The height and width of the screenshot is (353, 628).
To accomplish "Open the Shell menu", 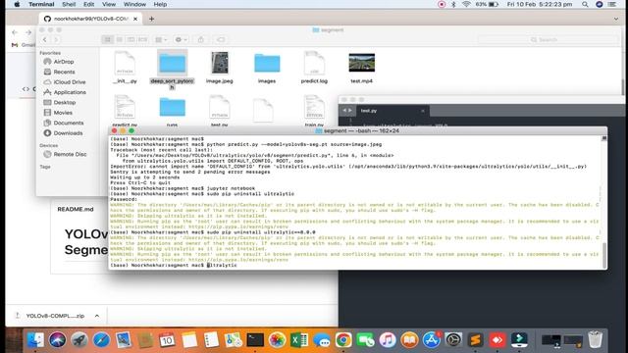I will tap(69, 4).
